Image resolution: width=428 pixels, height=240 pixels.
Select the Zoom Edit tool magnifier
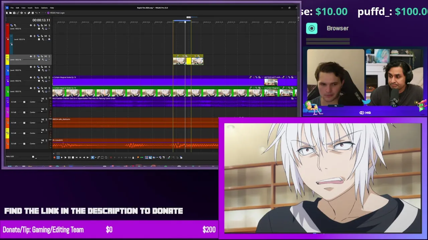click(106, 157)
